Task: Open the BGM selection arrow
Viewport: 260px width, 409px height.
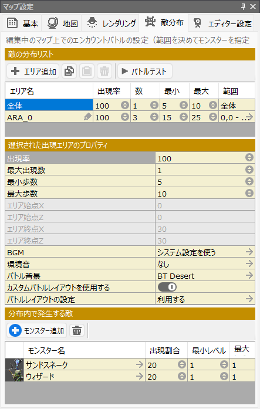Action: [249, 252]
